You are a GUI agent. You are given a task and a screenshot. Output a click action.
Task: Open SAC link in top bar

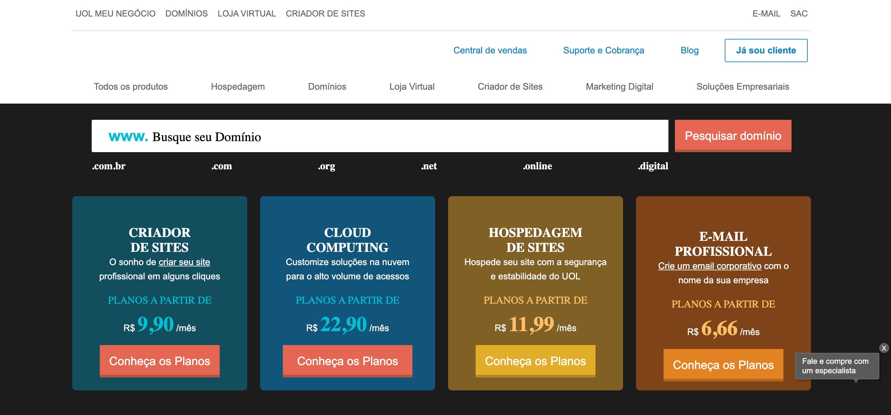[x=799, y=14]
